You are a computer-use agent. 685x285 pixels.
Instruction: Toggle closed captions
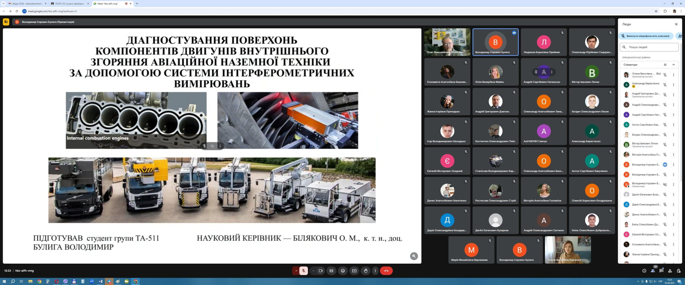(331, 271)
